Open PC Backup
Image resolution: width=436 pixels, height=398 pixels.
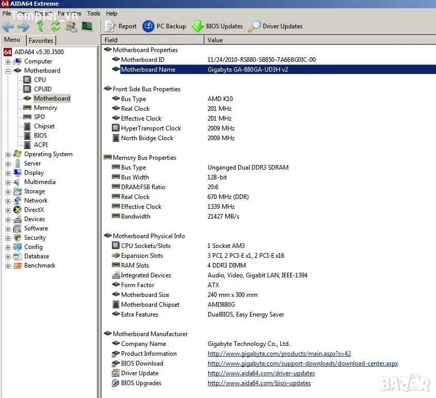(164, 26)
